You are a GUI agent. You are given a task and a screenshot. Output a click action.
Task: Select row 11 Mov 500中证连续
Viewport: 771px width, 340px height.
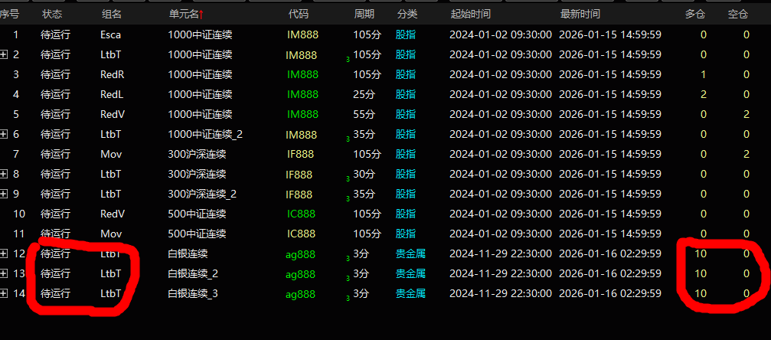point(197,234)
